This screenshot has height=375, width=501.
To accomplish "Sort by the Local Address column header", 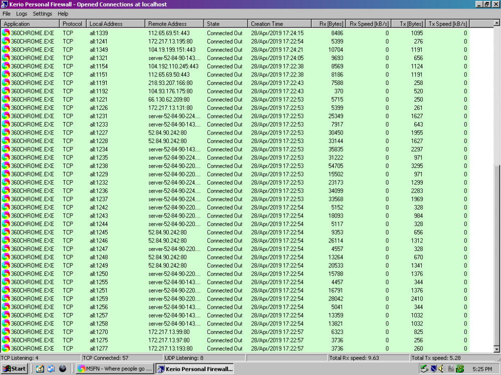I will tap(116, 24).
